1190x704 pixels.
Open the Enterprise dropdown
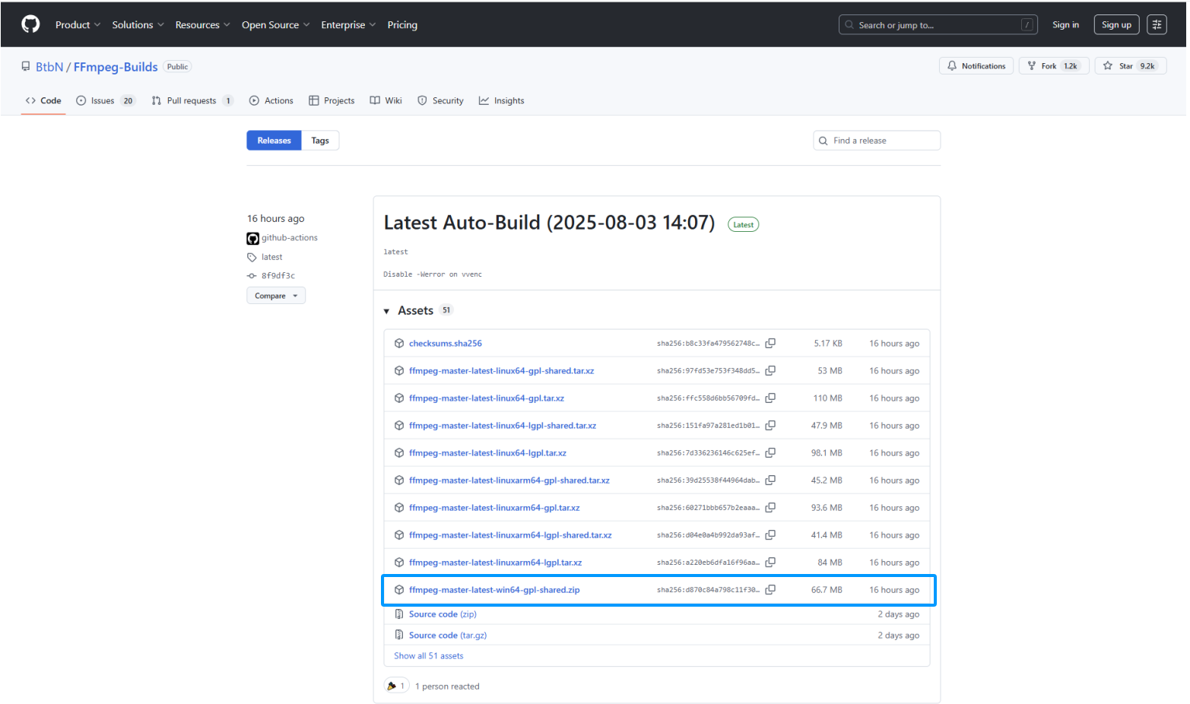pos(348,24)
